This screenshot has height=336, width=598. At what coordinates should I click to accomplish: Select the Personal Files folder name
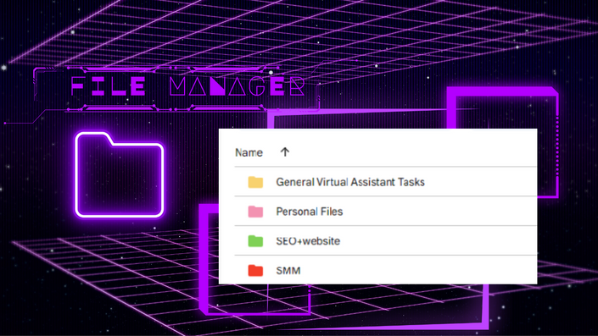[x=310, y=212]
